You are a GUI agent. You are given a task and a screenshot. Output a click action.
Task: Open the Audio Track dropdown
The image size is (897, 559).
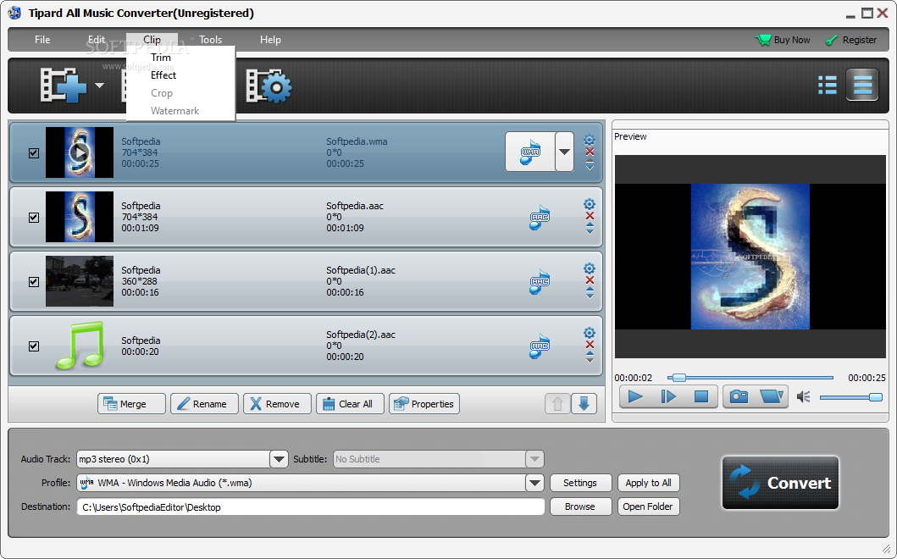[x=279, y=459]
